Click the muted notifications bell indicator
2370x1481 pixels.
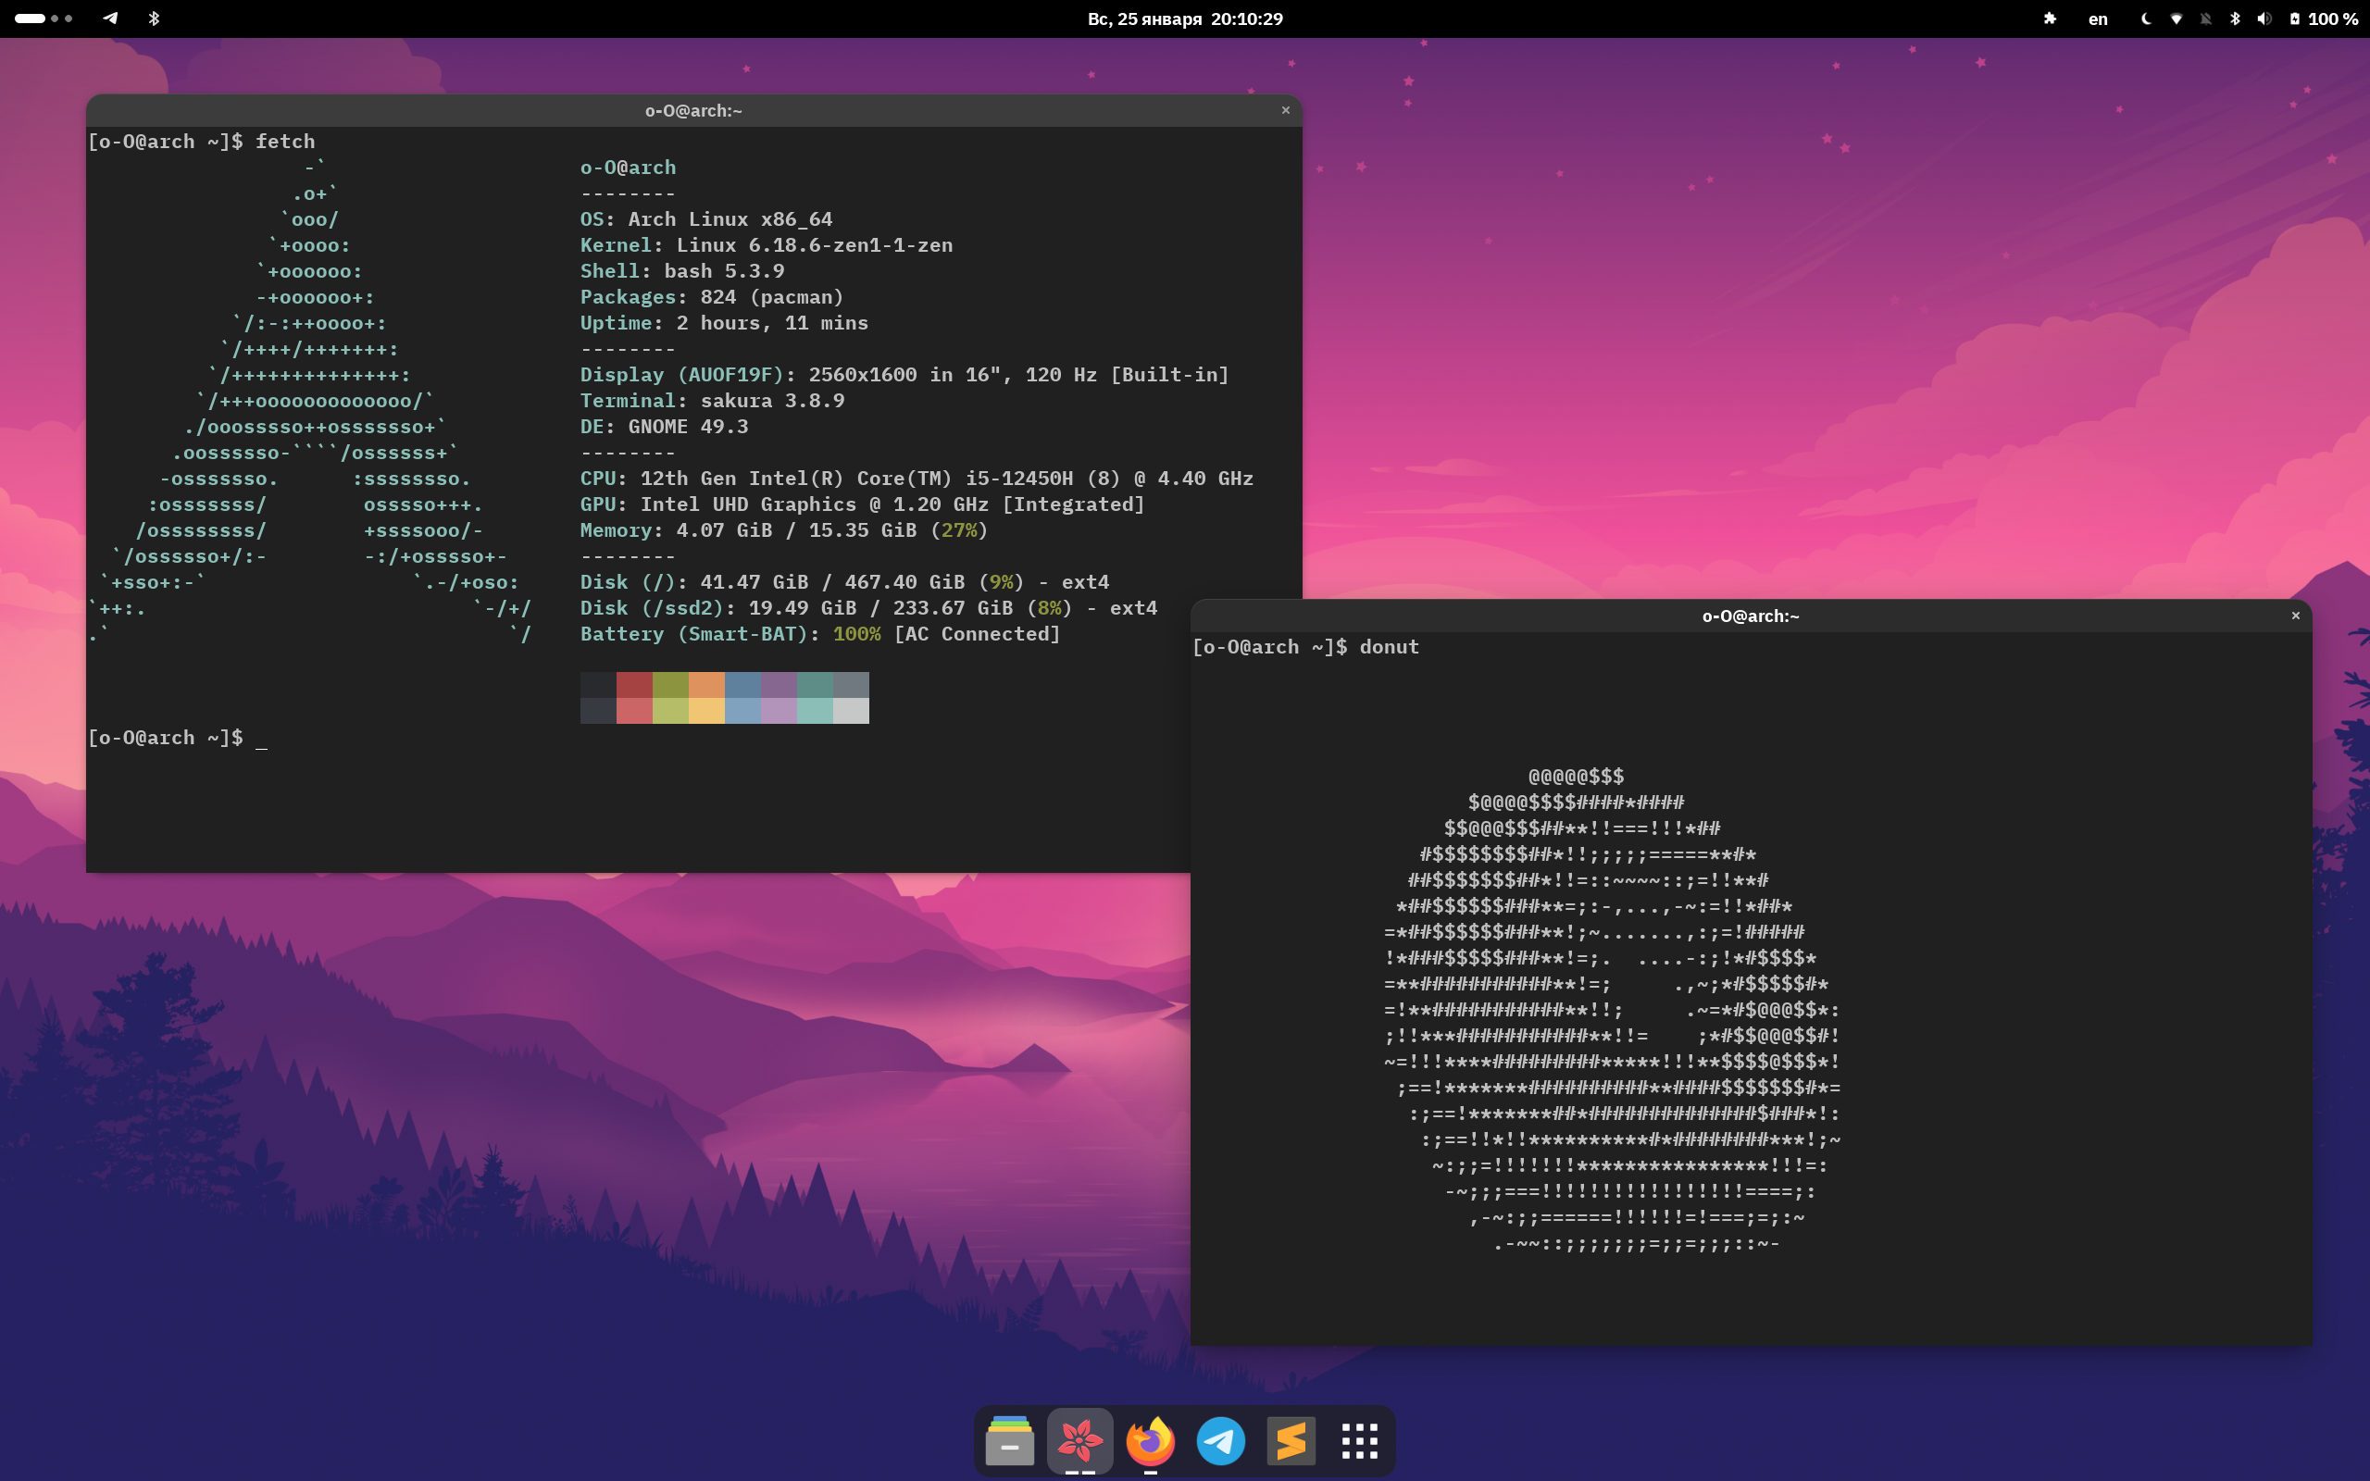point(2205,19)
